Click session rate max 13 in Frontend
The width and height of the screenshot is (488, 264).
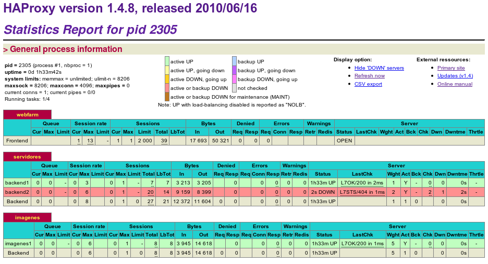90,140
